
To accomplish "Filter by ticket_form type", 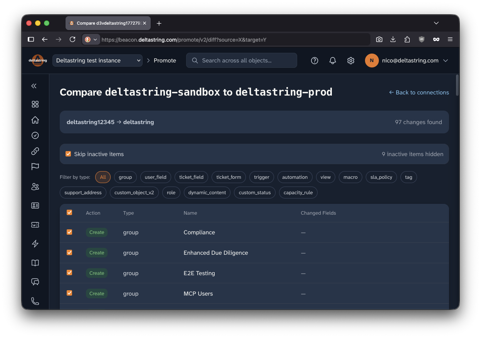I will 229,177.
